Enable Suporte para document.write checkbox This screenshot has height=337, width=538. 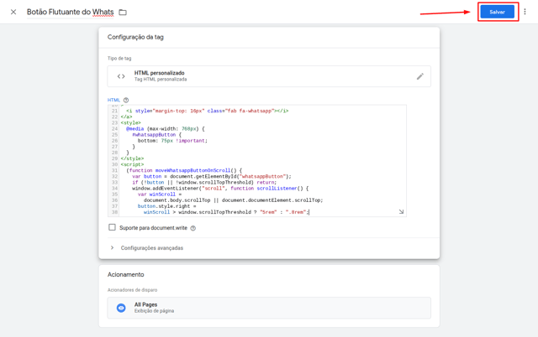[112, 227]
